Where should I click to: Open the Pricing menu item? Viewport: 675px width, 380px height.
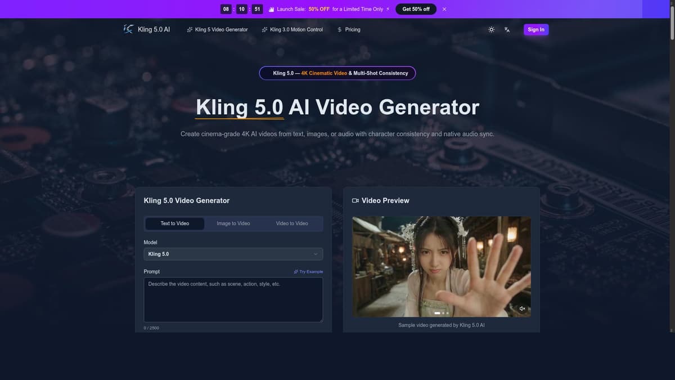[x=353, y=29]
